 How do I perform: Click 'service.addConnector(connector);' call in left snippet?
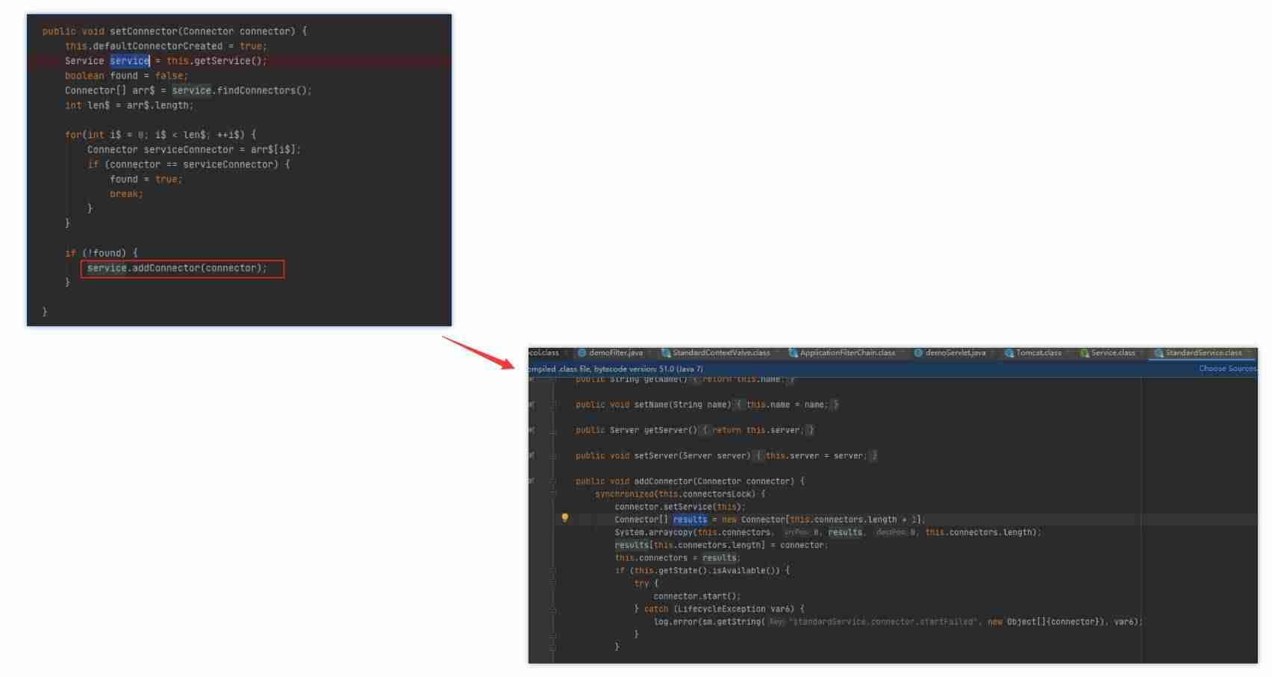(x=177, y=268)
